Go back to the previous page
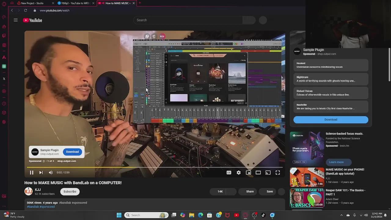This screenshot has width=391, height=220. tap(12, 10)
